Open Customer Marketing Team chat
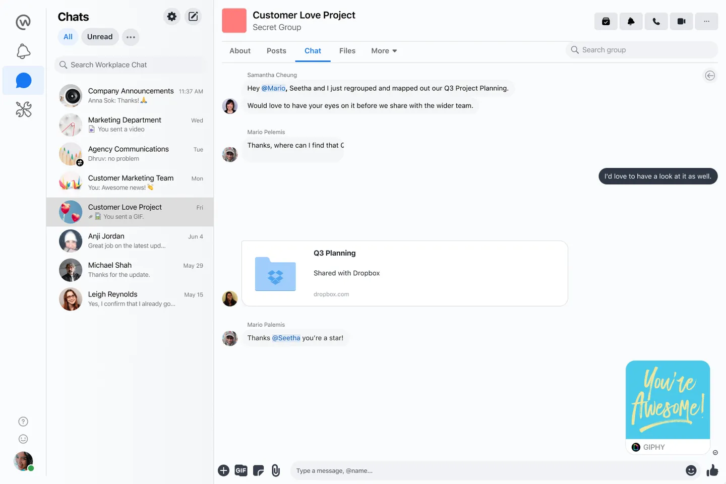 [x=130, y=183]
